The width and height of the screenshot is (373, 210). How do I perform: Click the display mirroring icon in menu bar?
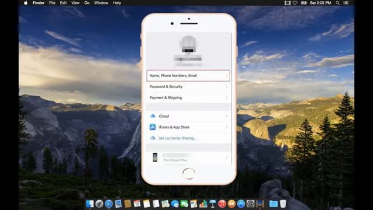point(287,3)
